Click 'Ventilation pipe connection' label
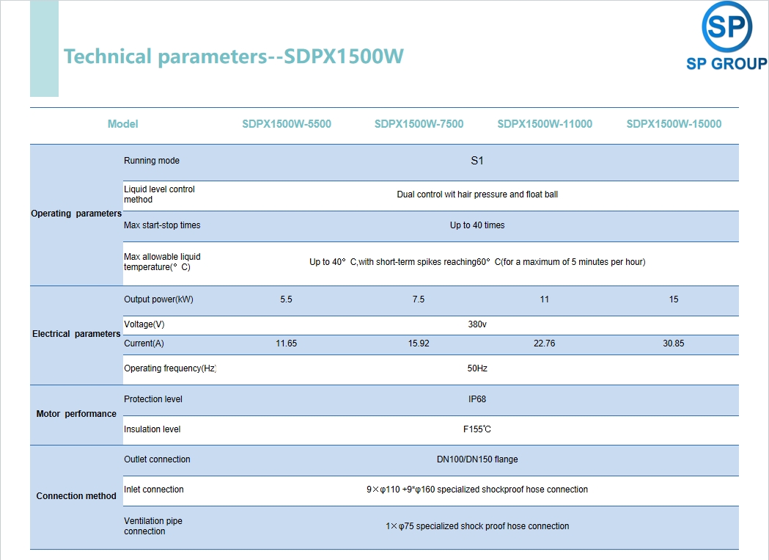This screenshot has height=560, width=769. [153, 526]
